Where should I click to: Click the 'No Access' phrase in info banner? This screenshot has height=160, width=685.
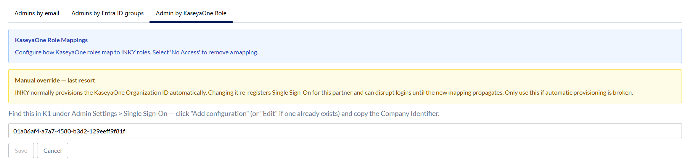185,52
